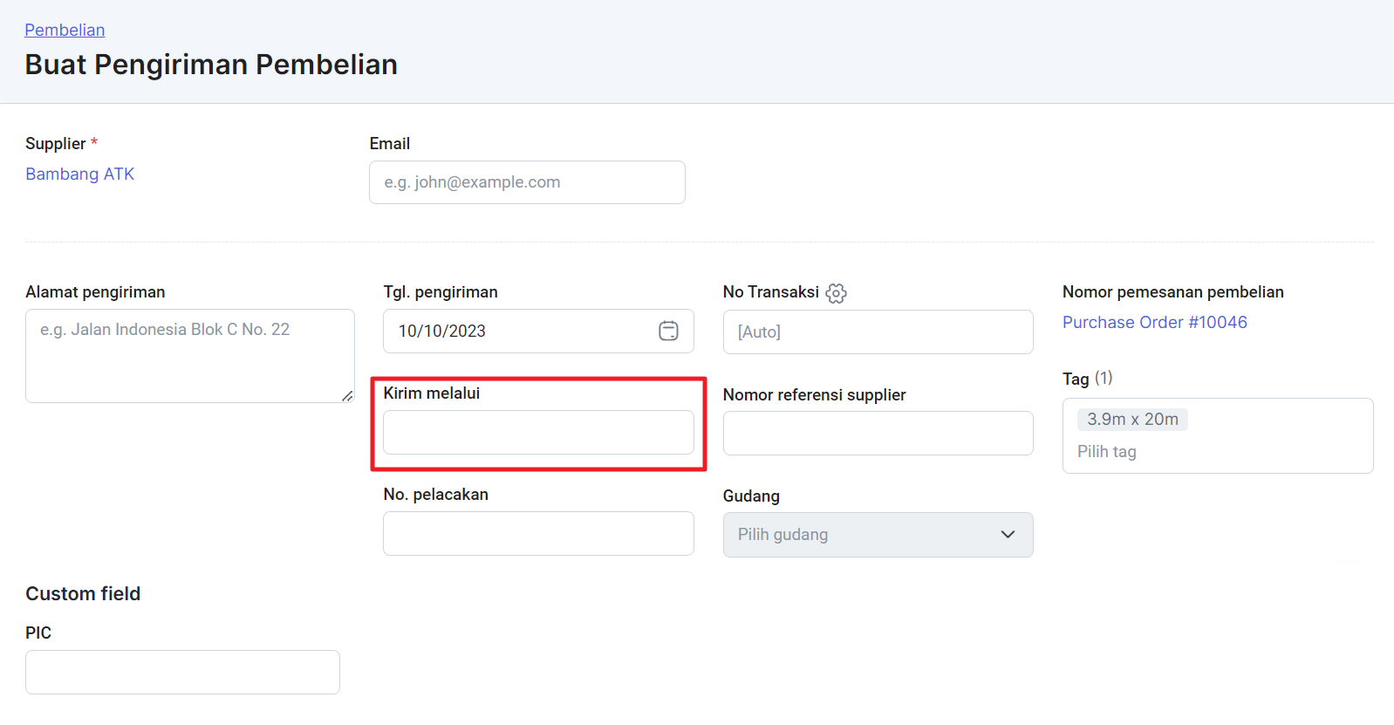The image size is (1394, 725).
Task: Open the calendar picker for Tgl. pengiriman
Action: pos(668,331)
